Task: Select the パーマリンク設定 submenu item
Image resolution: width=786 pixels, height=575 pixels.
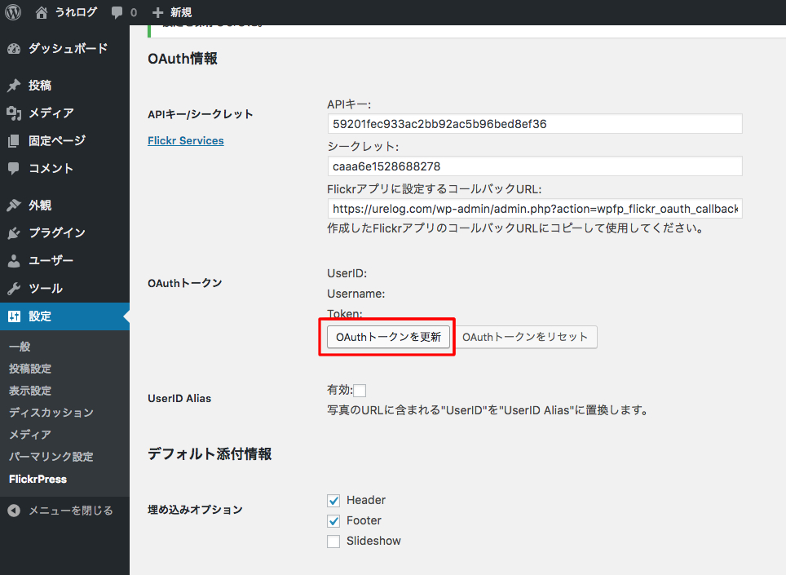Action: [x=51, y=457]
